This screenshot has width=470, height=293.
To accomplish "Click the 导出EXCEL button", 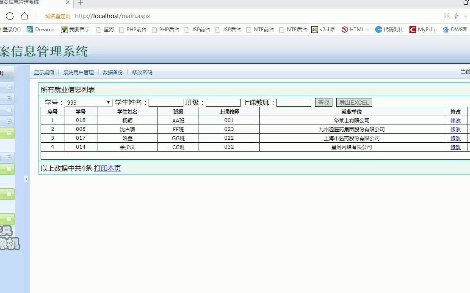I will click(x=354, y=102).
